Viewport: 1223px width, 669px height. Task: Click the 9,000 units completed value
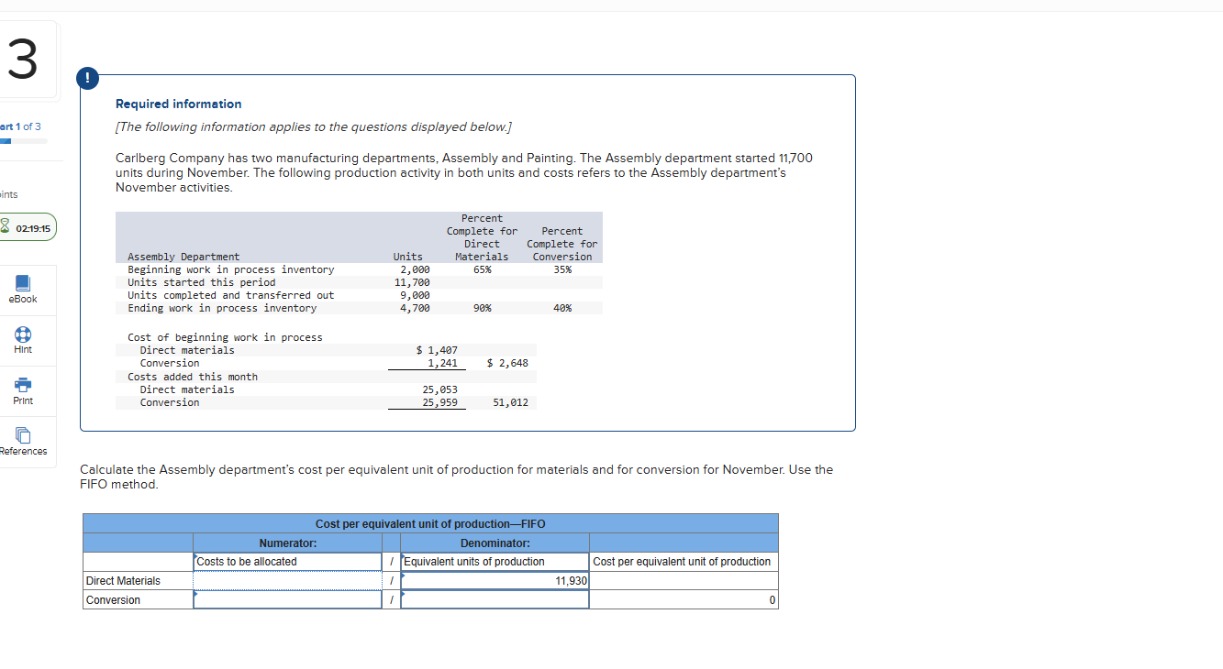(415, 295)
